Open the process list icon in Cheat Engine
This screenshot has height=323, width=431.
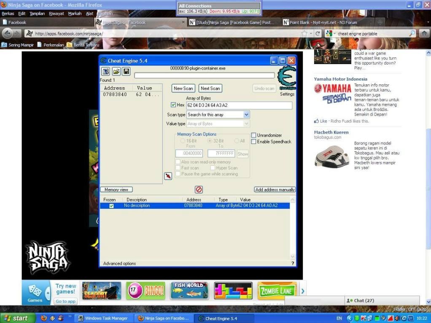tap(105, 71)
